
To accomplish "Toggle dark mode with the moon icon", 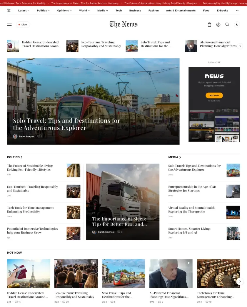I will coord(237,25).
